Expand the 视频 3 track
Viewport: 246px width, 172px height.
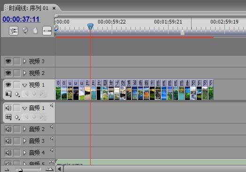(x=24, y=61)
